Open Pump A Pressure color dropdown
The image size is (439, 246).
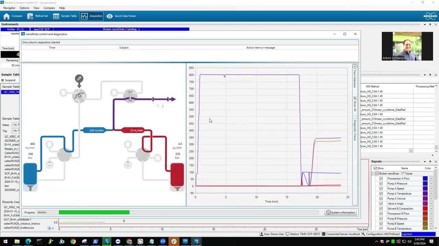tap(431, 183)
